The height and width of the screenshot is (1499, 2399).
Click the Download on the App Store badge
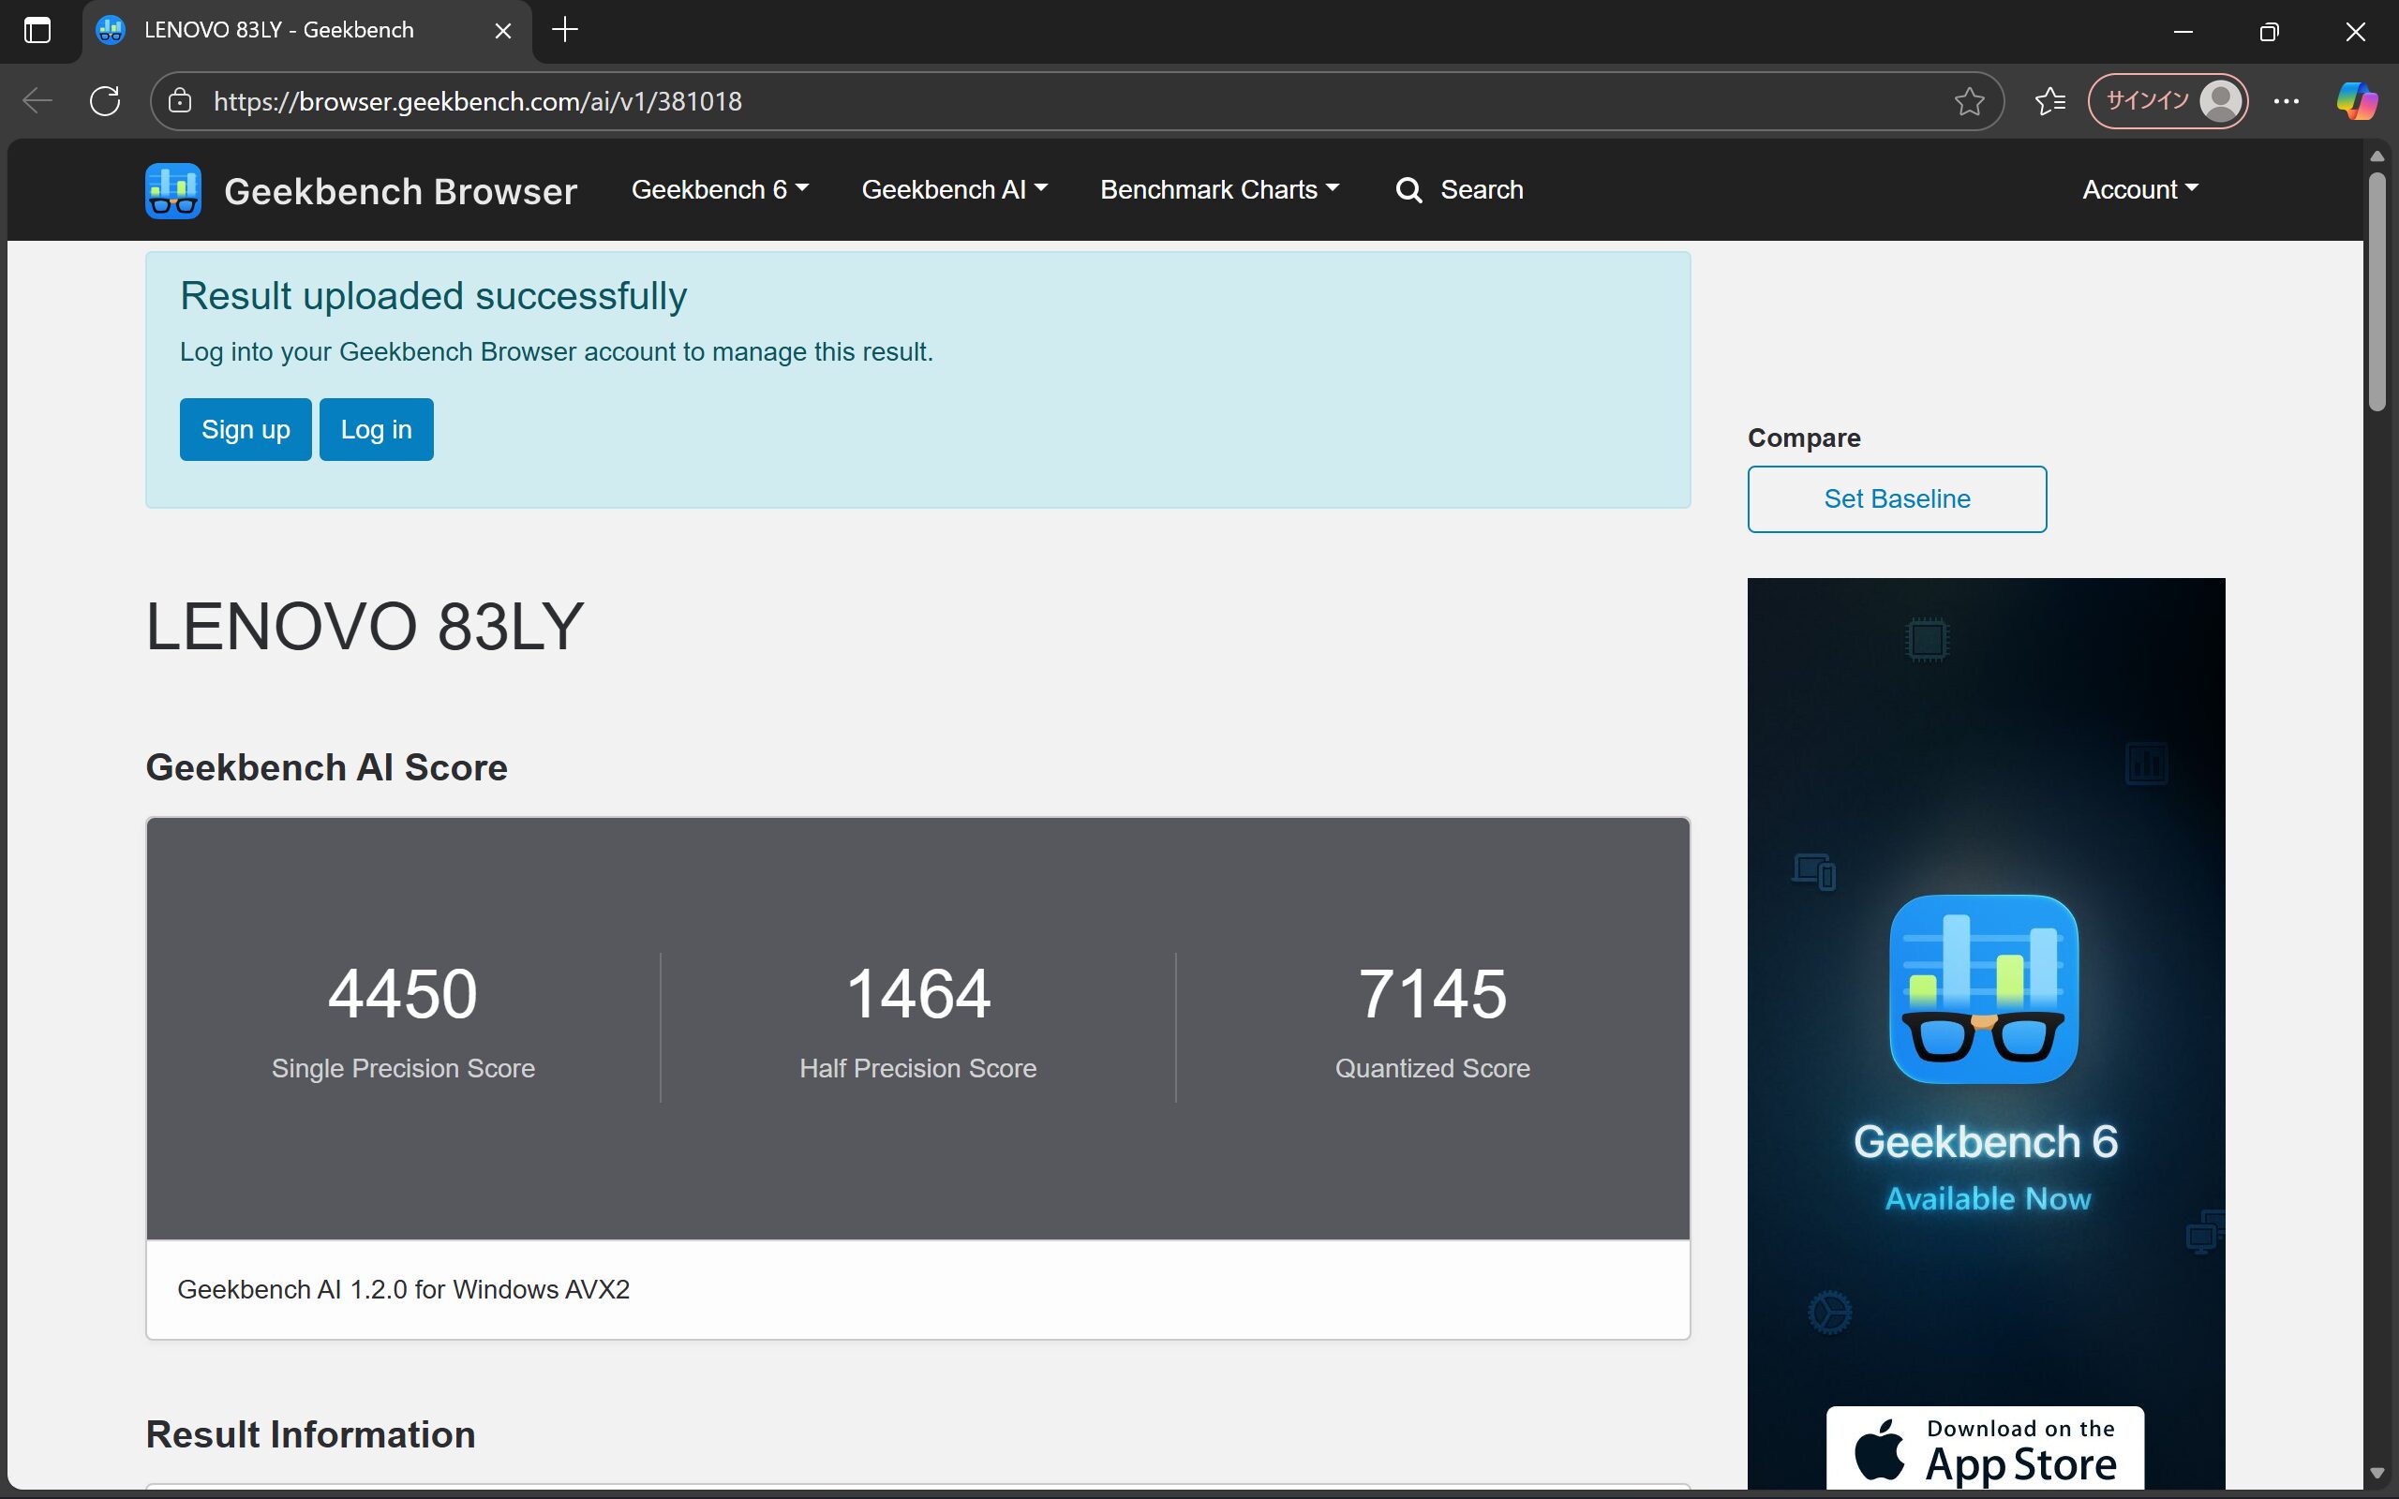pyautogui.click(x=1984, y=1449)
